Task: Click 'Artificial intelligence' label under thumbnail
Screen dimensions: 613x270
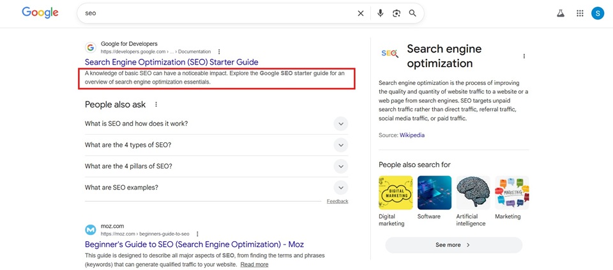Action: point(471,220)
